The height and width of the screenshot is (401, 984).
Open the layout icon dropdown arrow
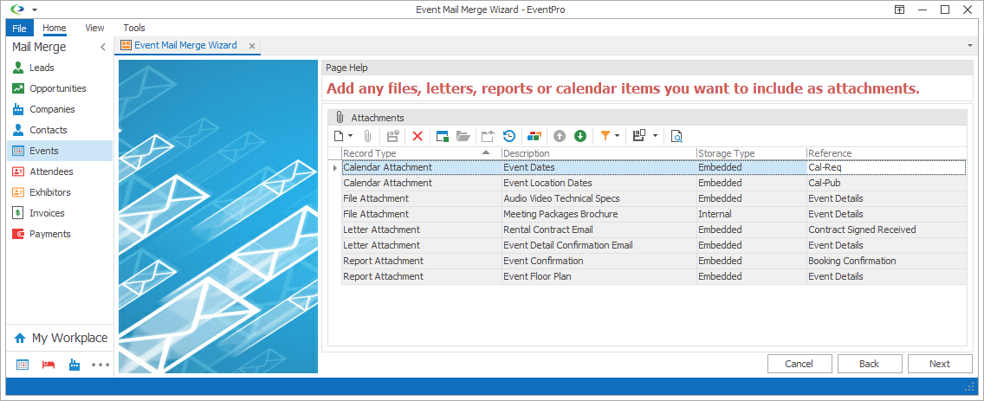click(x=655, y=136)
